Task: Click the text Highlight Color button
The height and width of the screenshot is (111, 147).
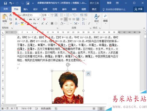Action: (22, 24)
